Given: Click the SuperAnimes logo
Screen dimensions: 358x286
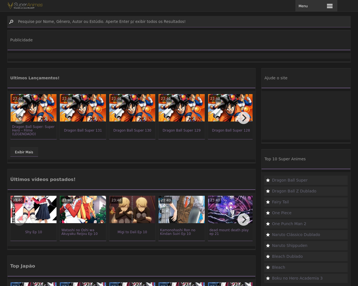Looking at the screenshot, I should click(25, 6).
